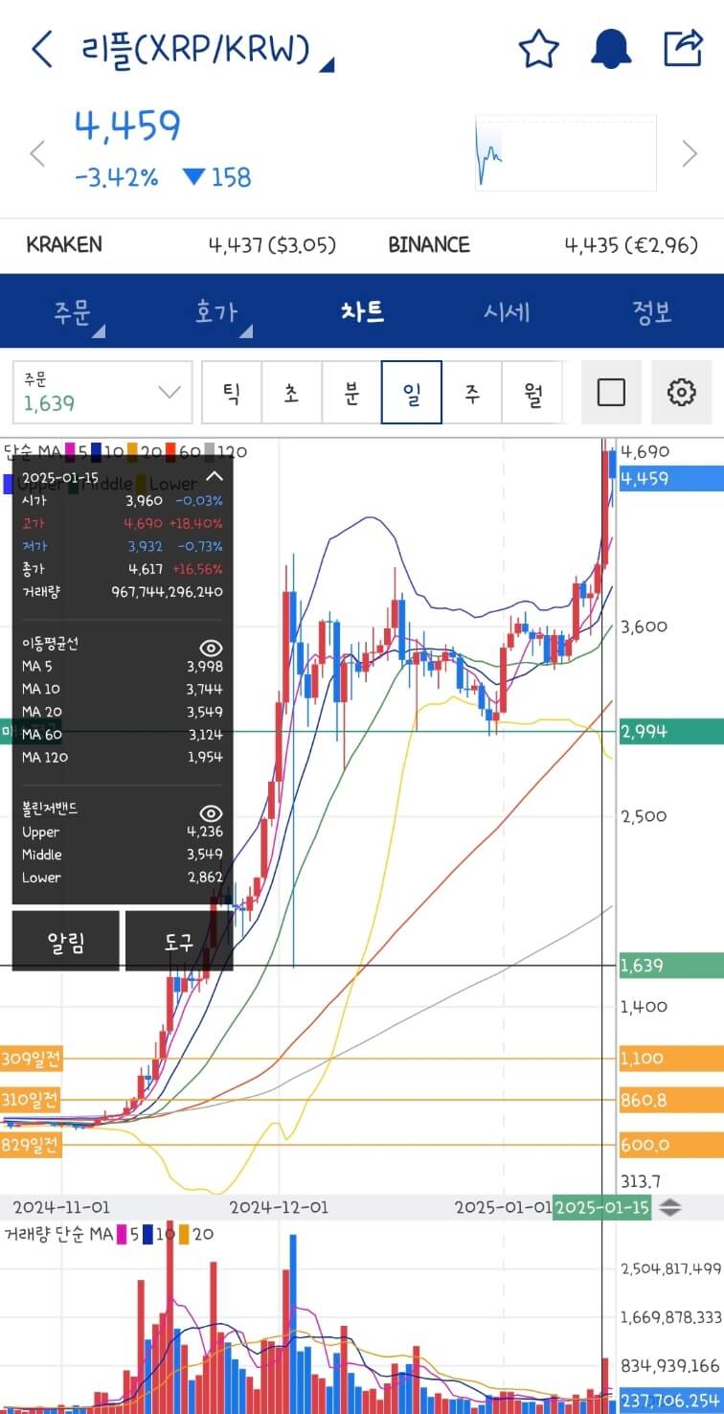Select the 분 chart interval
Screen dimensions: 724x1414
coord(351,392)
